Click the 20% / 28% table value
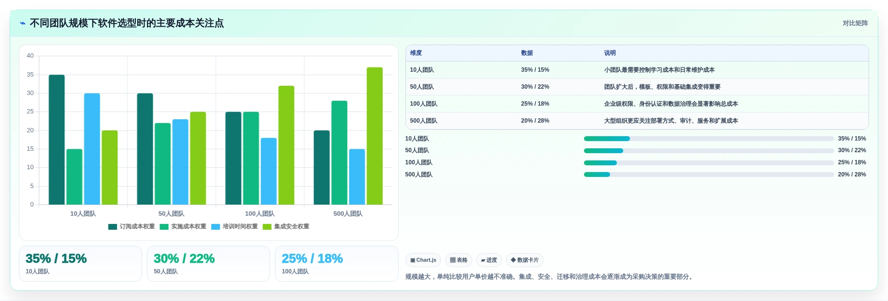Viewport: 888px width, 301px height. point(535,121)
